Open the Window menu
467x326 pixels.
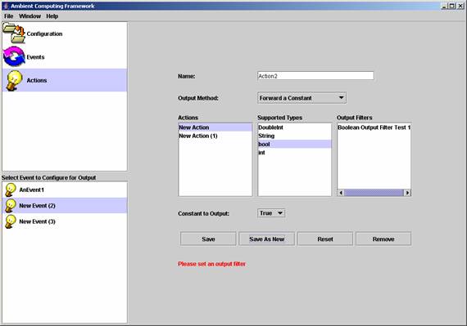pos(29,16)
